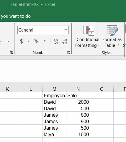Click the Decrease Decimal icon
The width and height of the screenshot is (126, 142).
(65, 41)
